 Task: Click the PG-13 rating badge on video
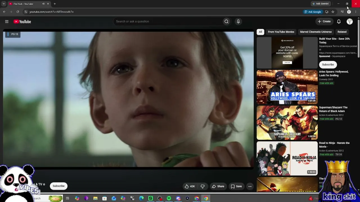(13, 34)
